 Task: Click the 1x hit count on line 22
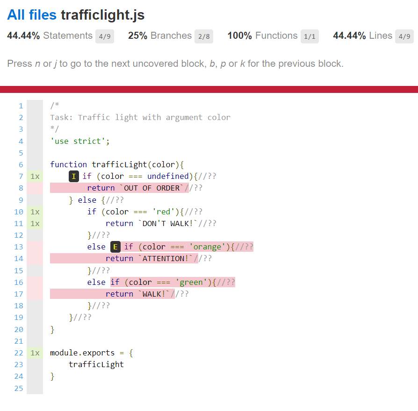point(35,353)
